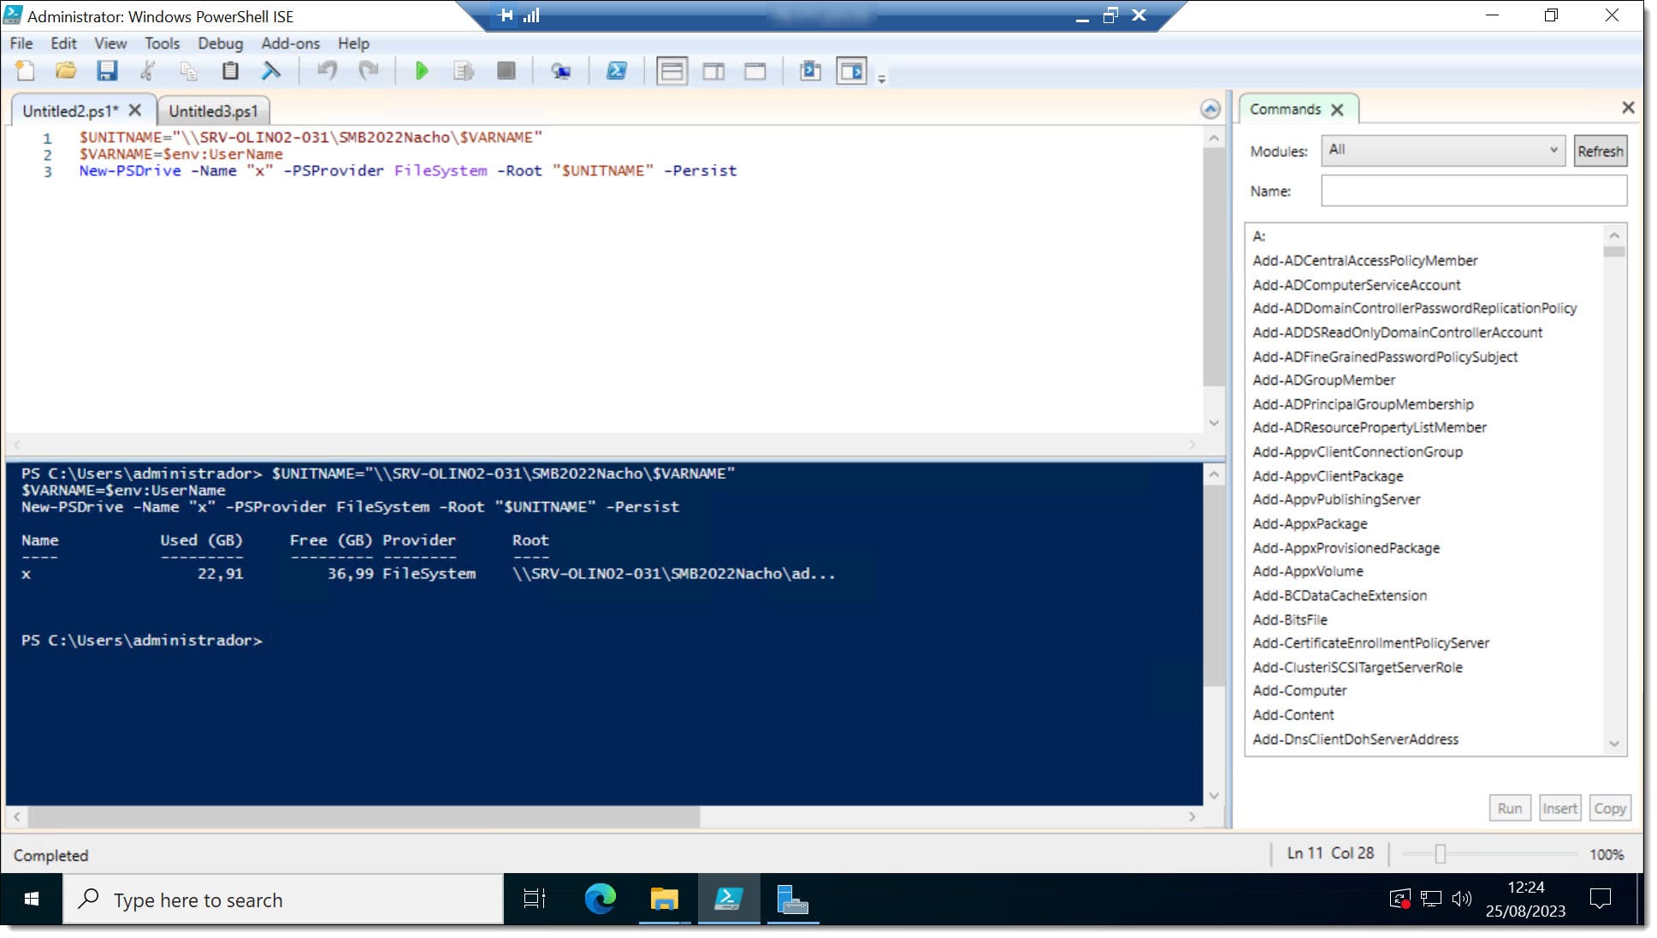Screen dimensions: 1657x938
Task: Click the taskbar search box
Action: tap(283, 899)
